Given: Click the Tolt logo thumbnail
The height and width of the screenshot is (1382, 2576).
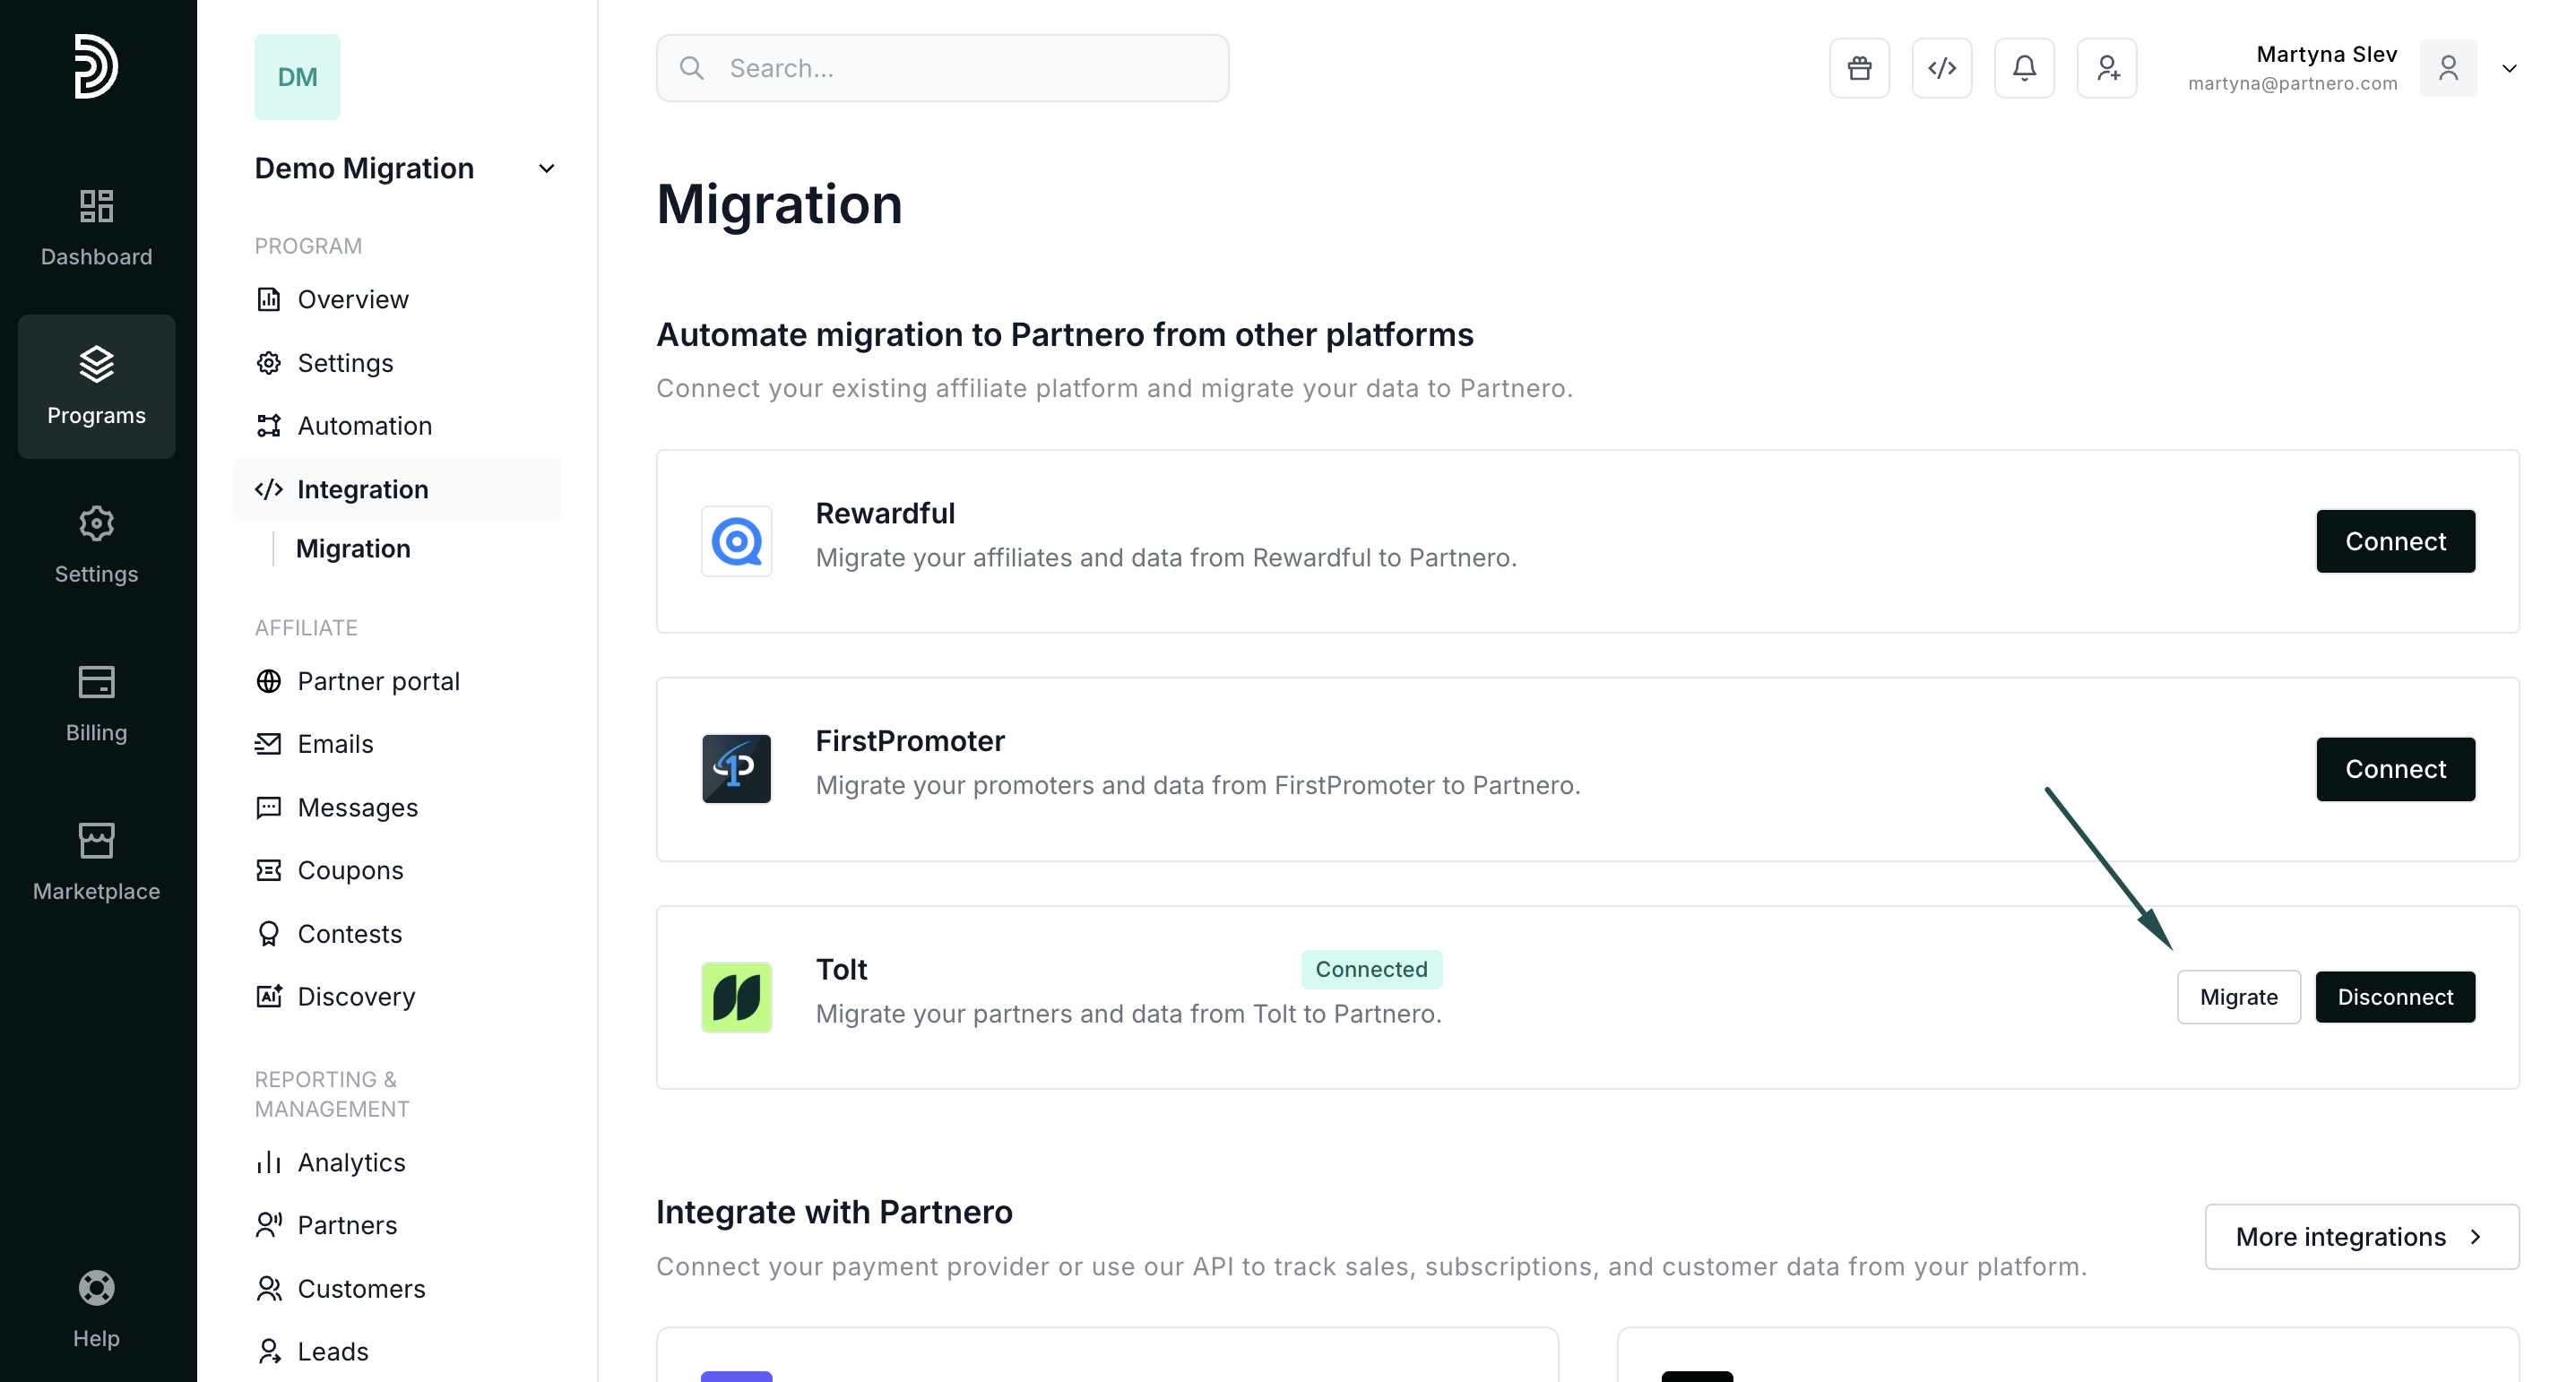Looking at the screenshot, I should pos(736,996).
